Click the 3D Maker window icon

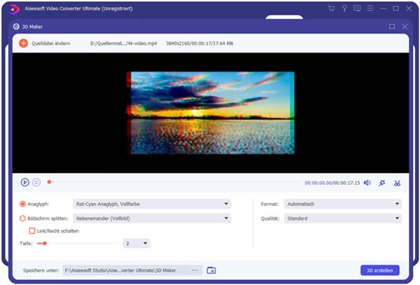(x=16, y=27)
